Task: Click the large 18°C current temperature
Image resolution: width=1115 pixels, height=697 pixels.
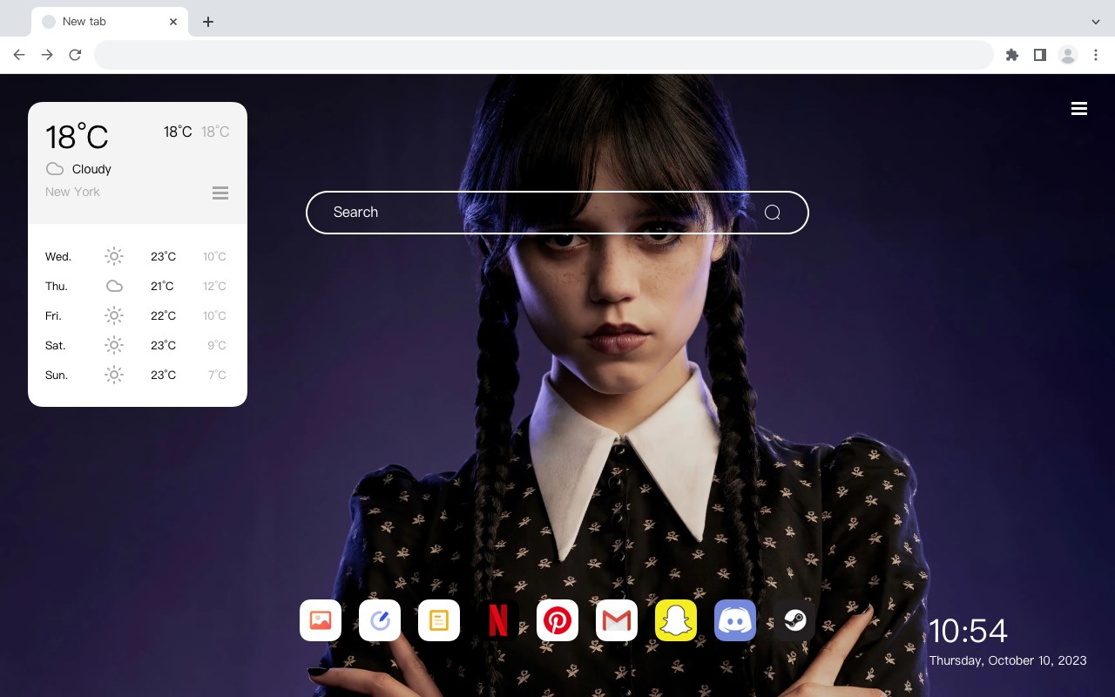Action: 77,137
